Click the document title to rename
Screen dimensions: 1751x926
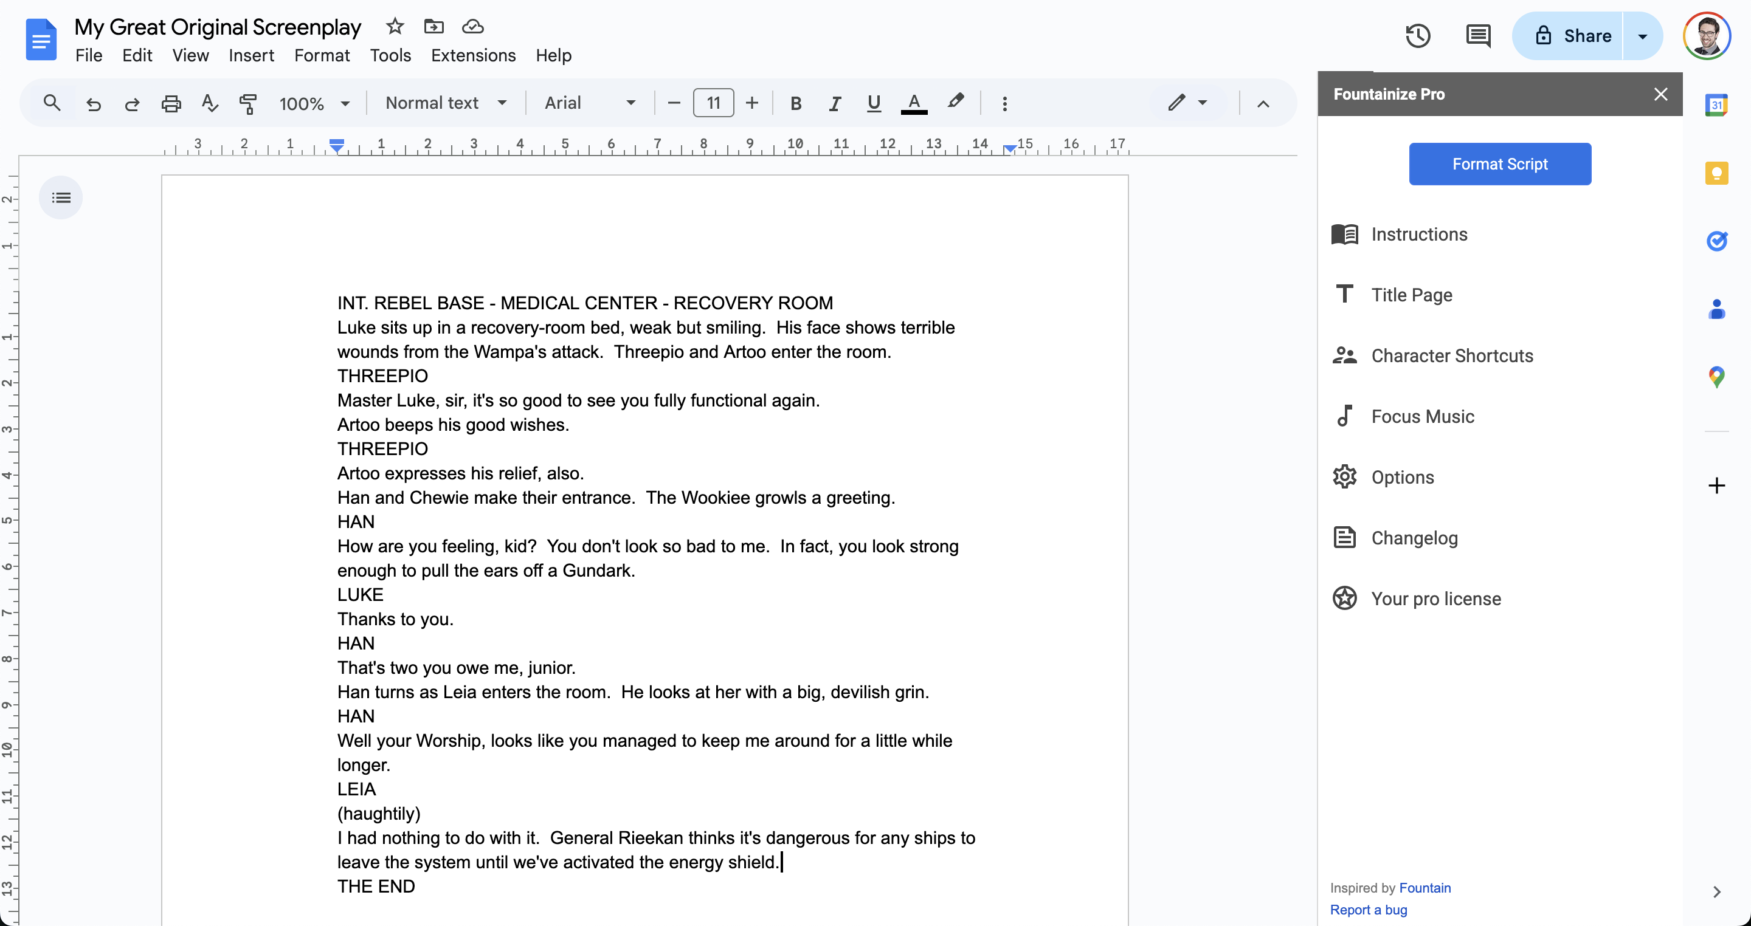(x=218, y=27)
